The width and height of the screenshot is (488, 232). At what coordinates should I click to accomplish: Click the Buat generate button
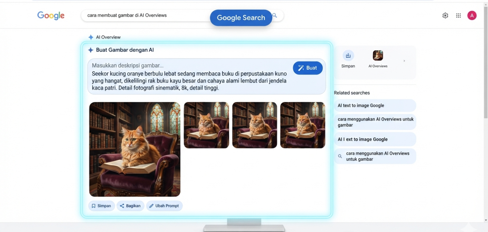(308, 68)
